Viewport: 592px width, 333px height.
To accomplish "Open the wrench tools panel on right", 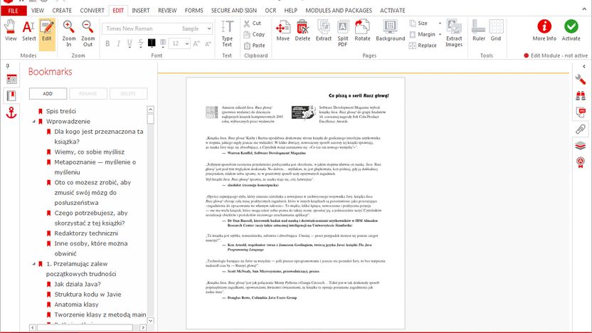I will point(581,79).
